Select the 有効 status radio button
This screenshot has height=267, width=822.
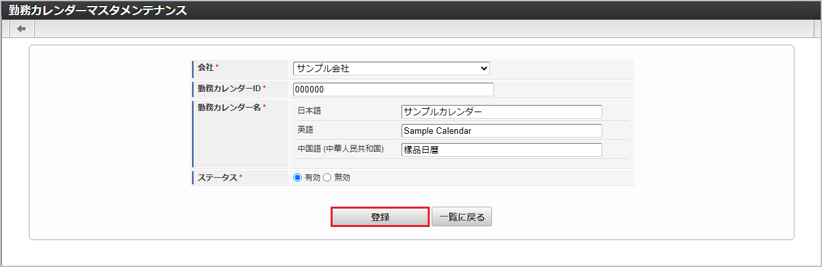click(297, 178)
